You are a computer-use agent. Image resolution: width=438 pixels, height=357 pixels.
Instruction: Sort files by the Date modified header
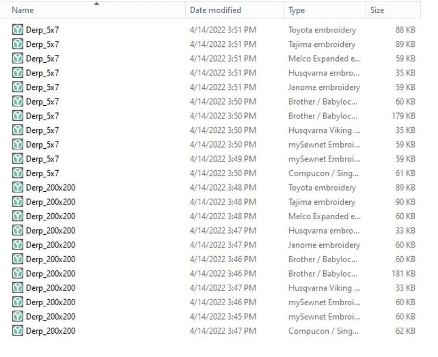pos(215,10)
